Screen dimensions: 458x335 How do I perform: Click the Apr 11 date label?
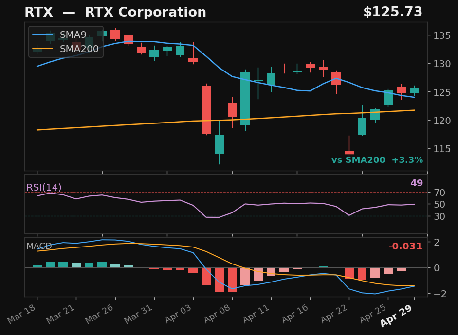[x=256, y=314]
